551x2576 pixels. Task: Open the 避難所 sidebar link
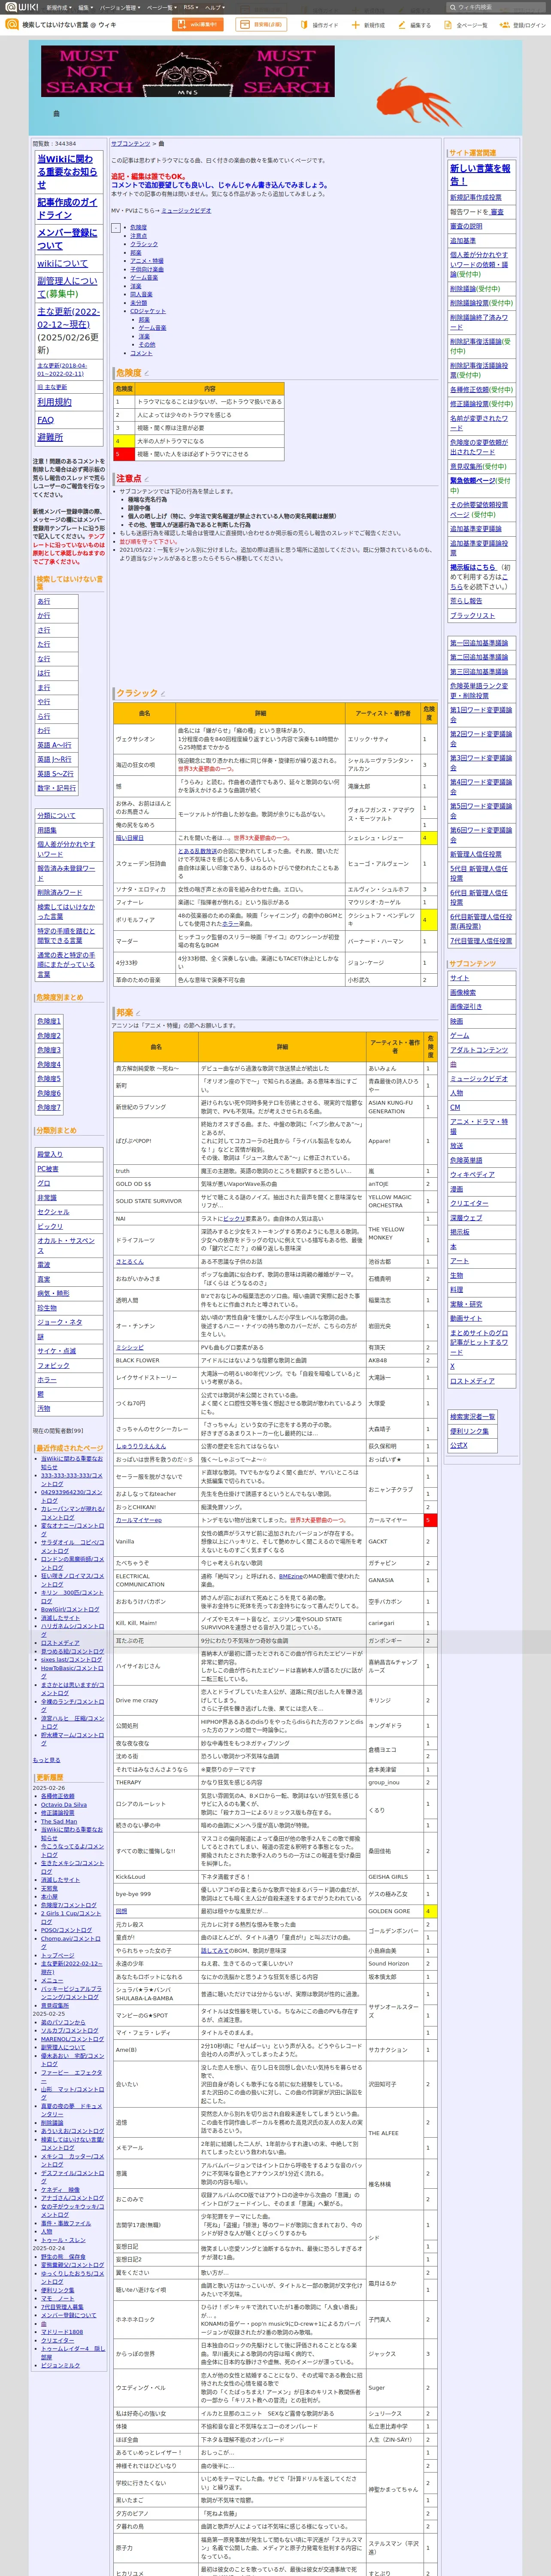coord(50,437)
